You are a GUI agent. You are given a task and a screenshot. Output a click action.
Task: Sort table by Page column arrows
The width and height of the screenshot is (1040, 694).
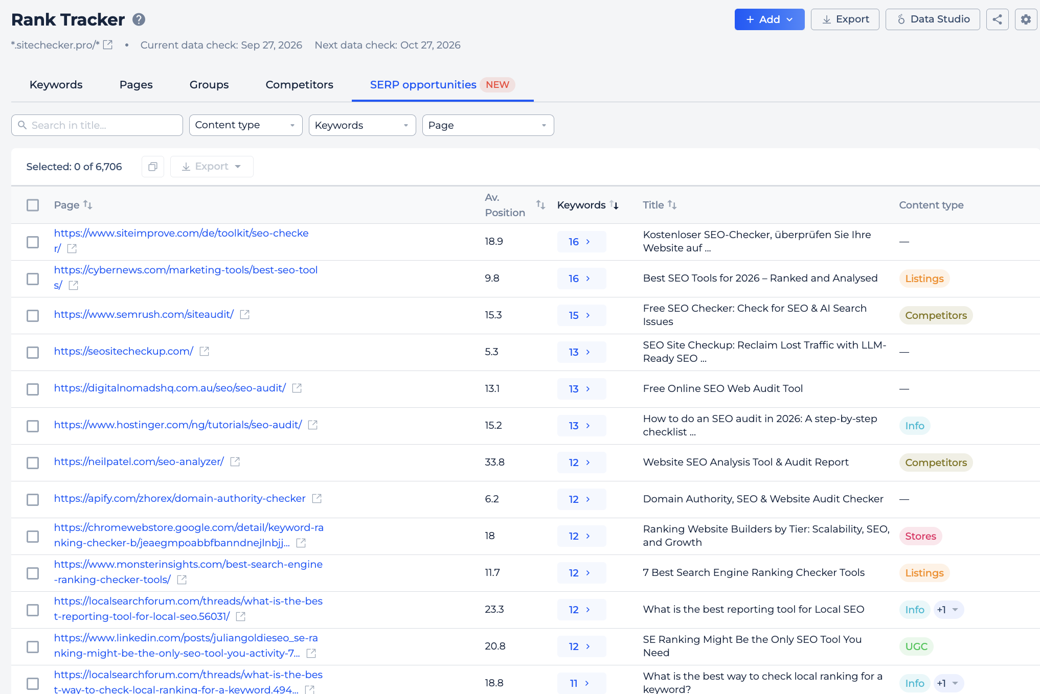(87, 205)
